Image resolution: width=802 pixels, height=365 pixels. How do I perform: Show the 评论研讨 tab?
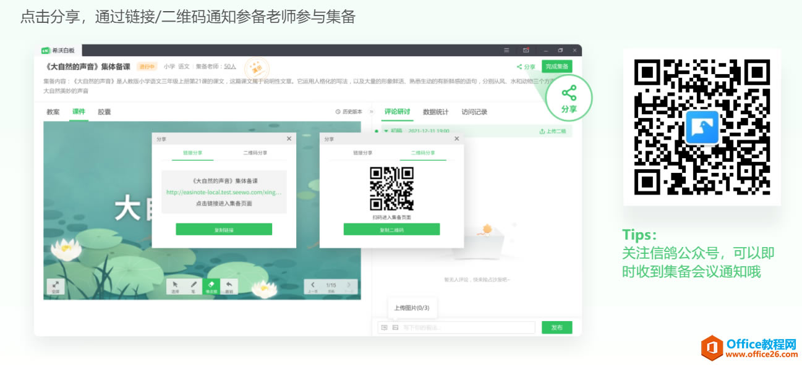coord(397,112)
